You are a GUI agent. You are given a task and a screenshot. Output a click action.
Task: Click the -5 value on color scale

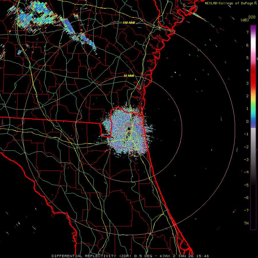pos(246,185)
